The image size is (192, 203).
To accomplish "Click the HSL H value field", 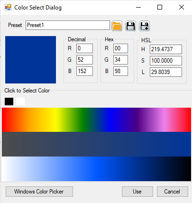I will [x=166, y=49].
